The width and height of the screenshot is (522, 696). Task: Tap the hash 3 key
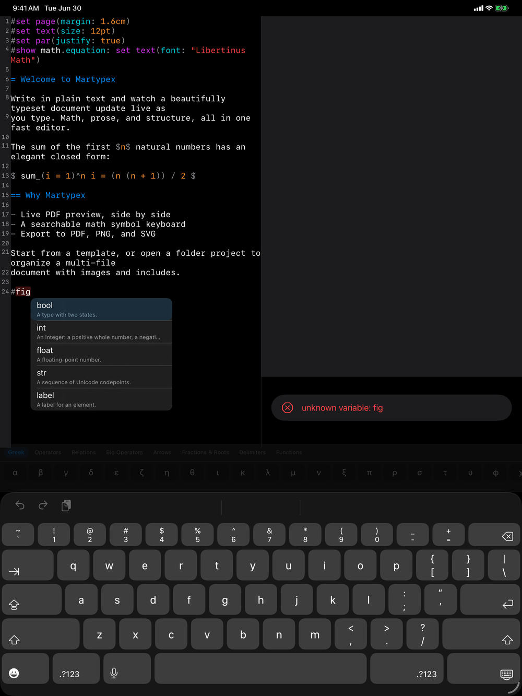[x=126, y=535]
